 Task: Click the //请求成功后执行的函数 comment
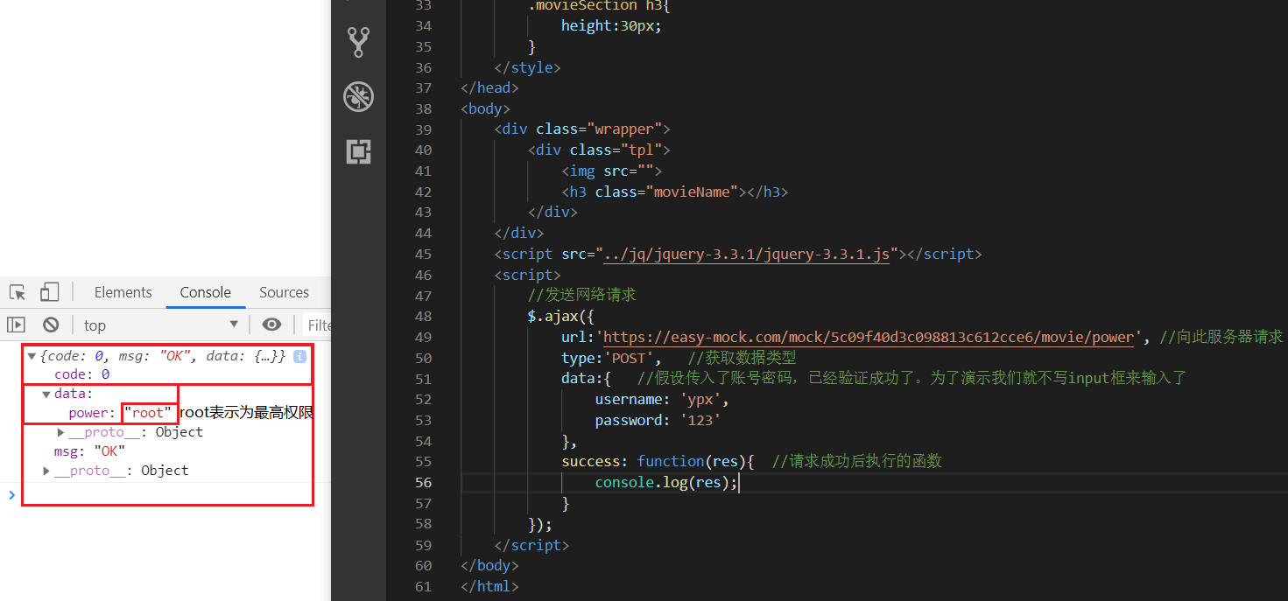(x=857, y=461)
